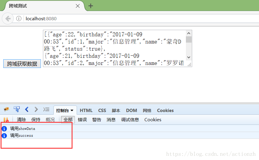The image size is (259, 160).
Task: Toggle the 概况 profile button
Action: click(50, 119)
